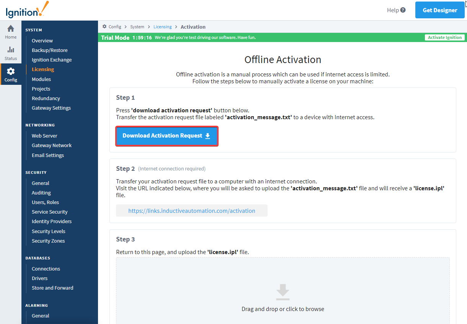This screenshot has width=467, height=324.
Task: Click the Activation breadcrumb text
Action: pyautogui.click(x=193, y=27)
